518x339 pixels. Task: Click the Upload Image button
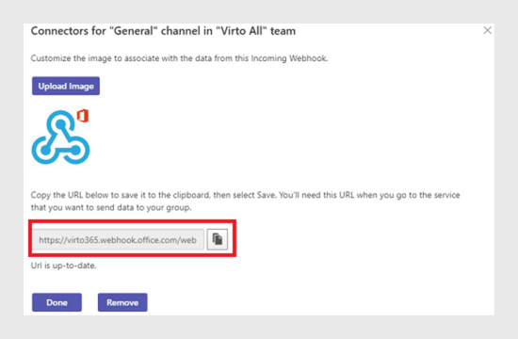pos(66,86)
